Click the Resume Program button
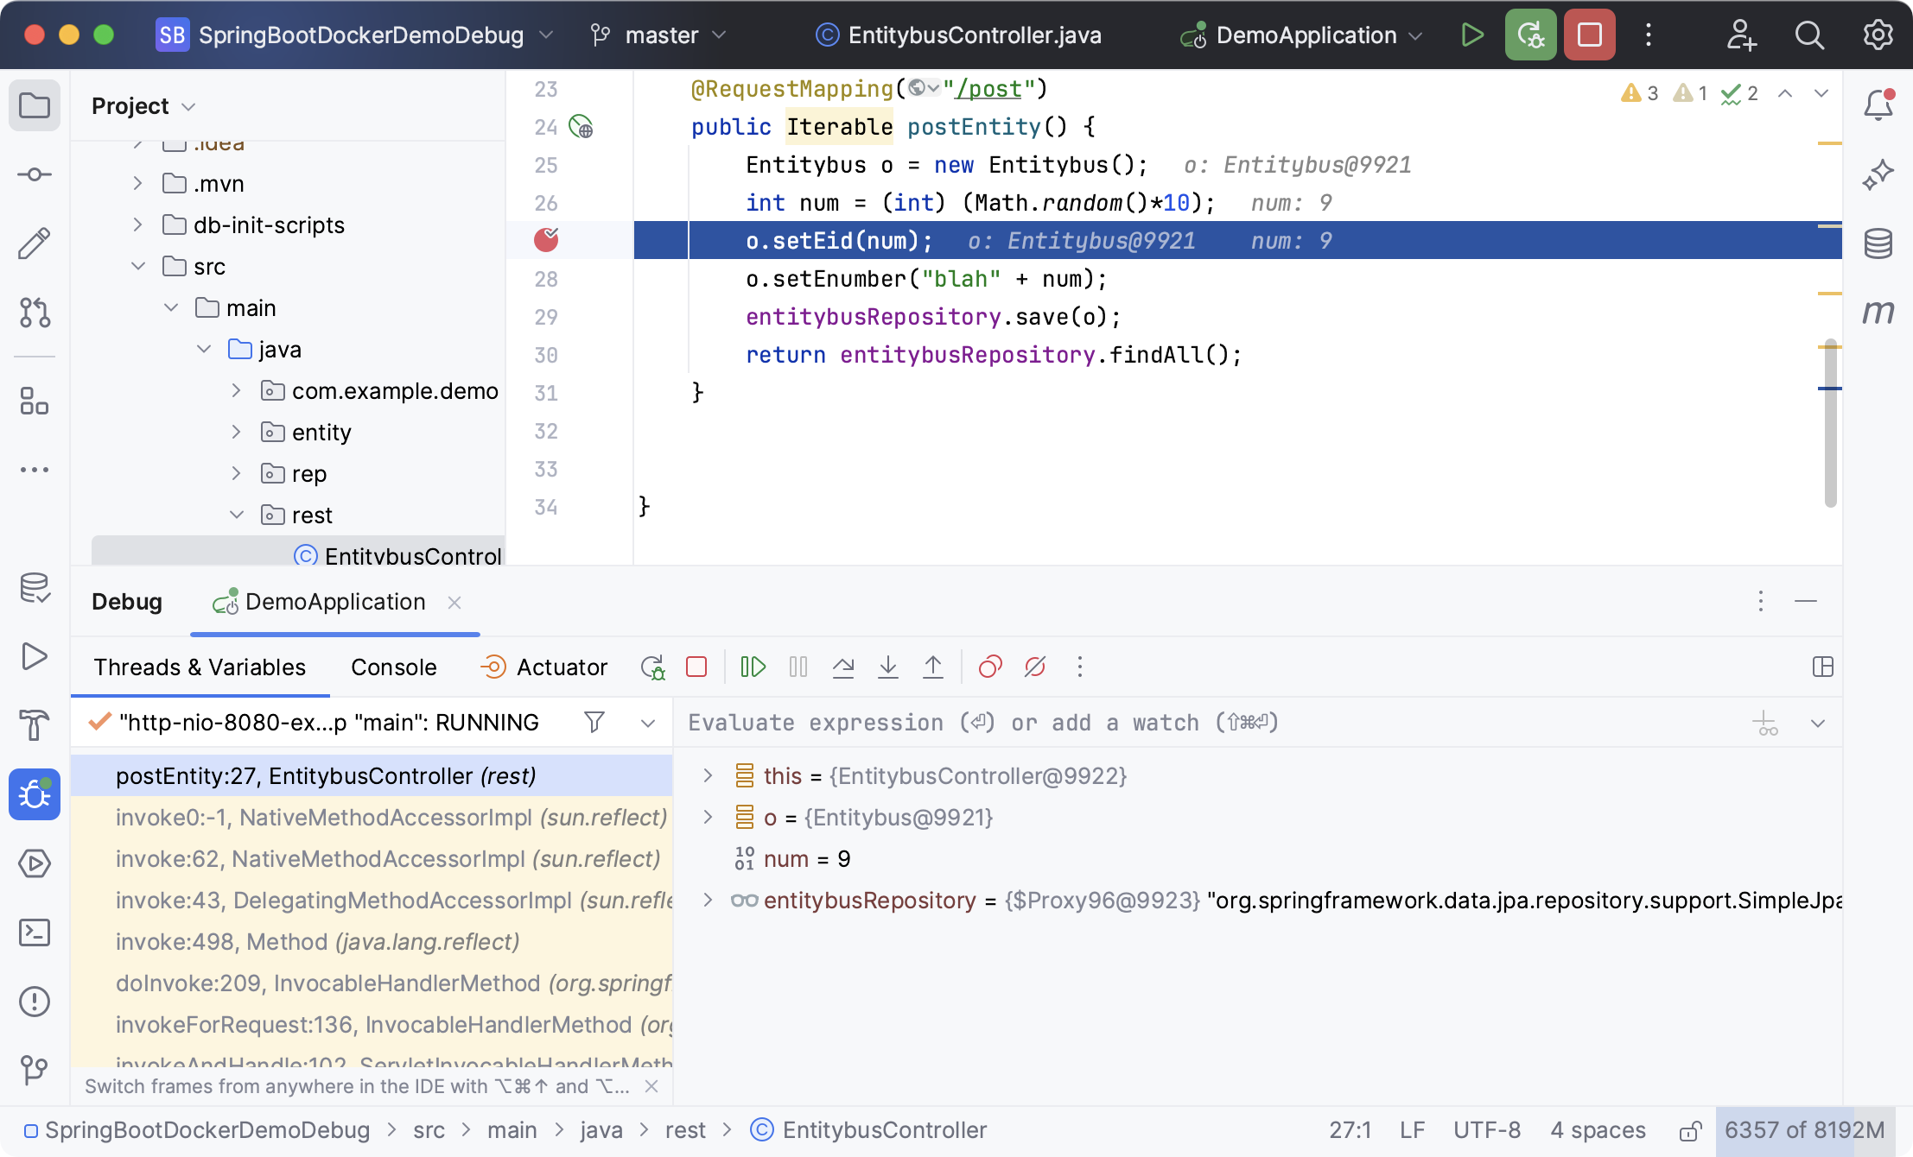1913x1157 pixels. pos(752,667)
